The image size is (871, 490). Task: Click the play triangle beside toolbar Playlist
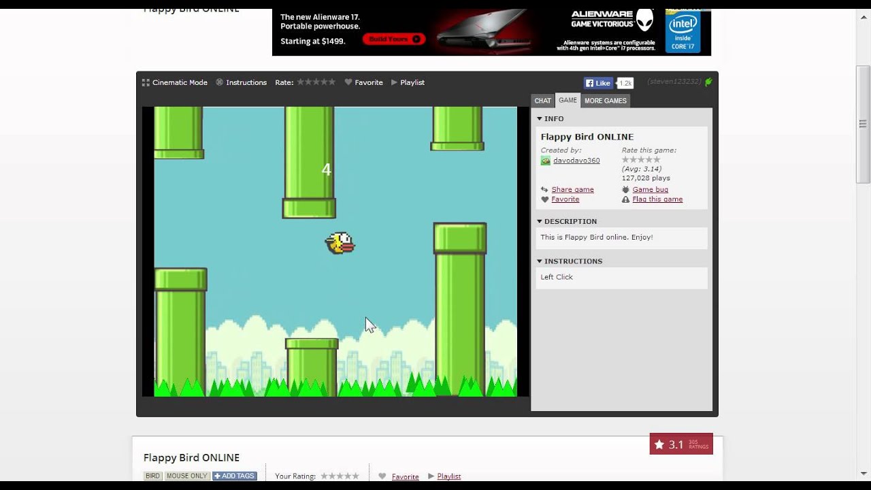(x=394, y=82)
